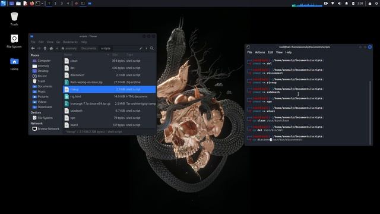Screen dimensions: 380x214
Task: Click the terminal vertical scrollbar
Action: [370, 112]
